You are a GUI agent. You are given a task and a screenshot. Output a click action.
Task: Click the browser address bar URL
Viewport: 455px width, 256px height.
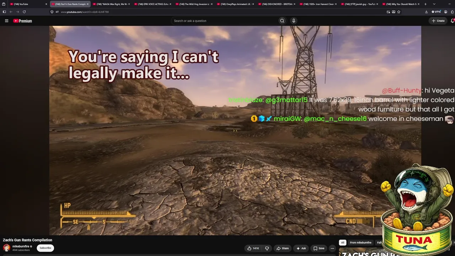tap(85, 12)
